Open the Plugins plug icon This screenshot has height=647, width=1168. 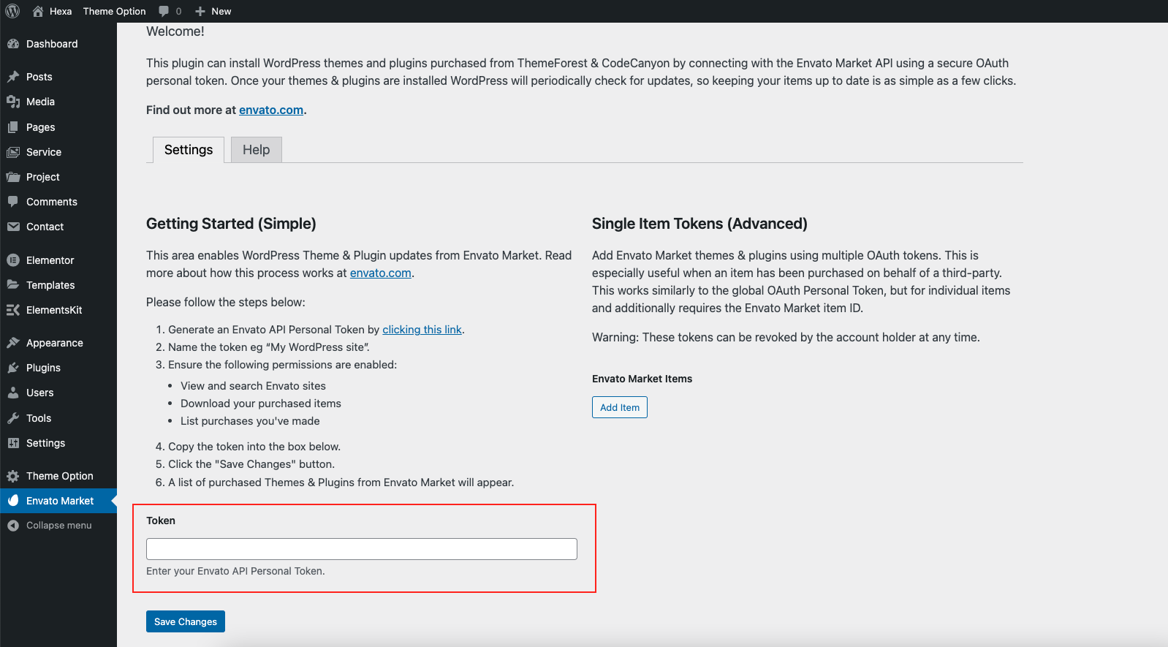13,368
